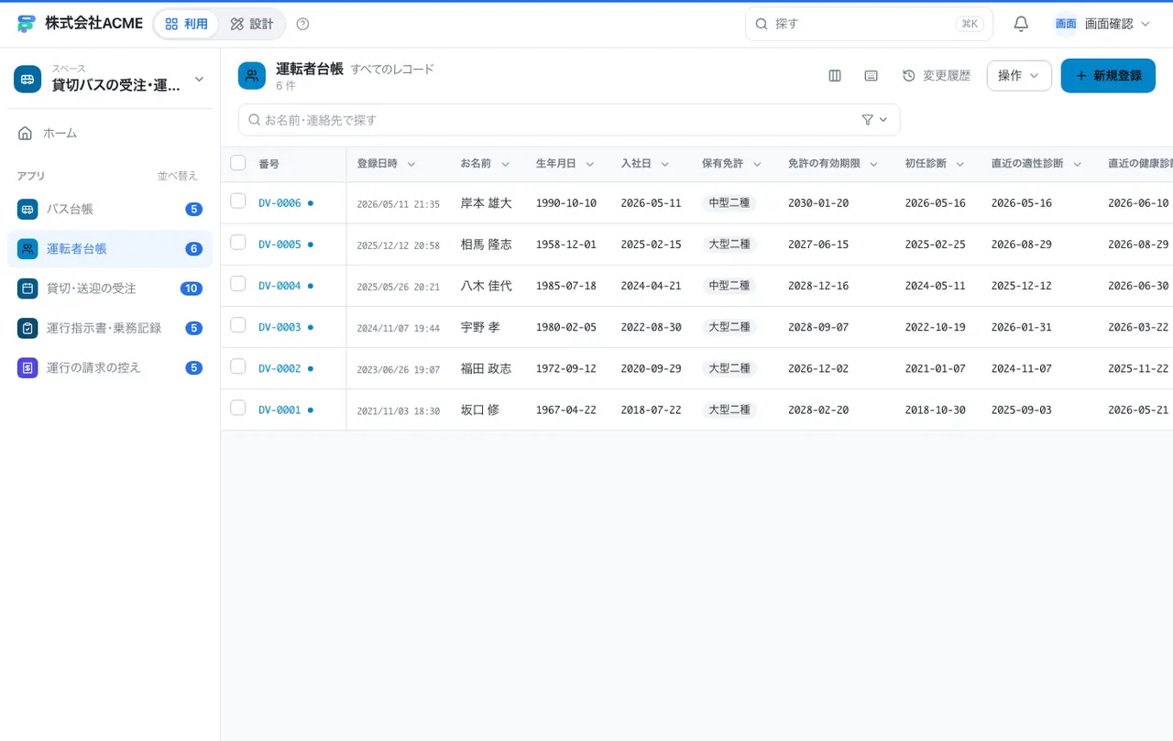Open the 登録日時 column sort menu
The image size is (1173, 741).
coord(411,164)
